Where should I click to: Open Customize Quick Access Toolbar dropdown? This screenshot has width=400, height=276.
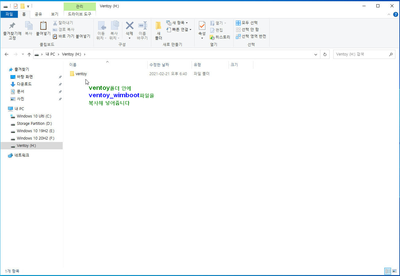28,6
